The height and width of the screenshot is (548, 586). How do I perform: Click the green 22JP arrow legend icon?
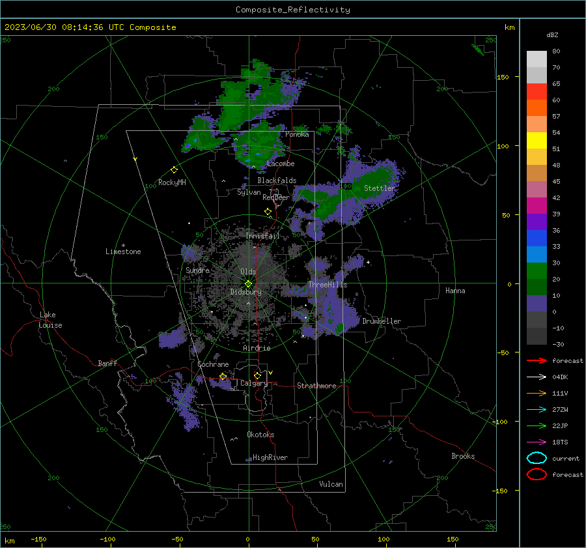coord(537,425)
